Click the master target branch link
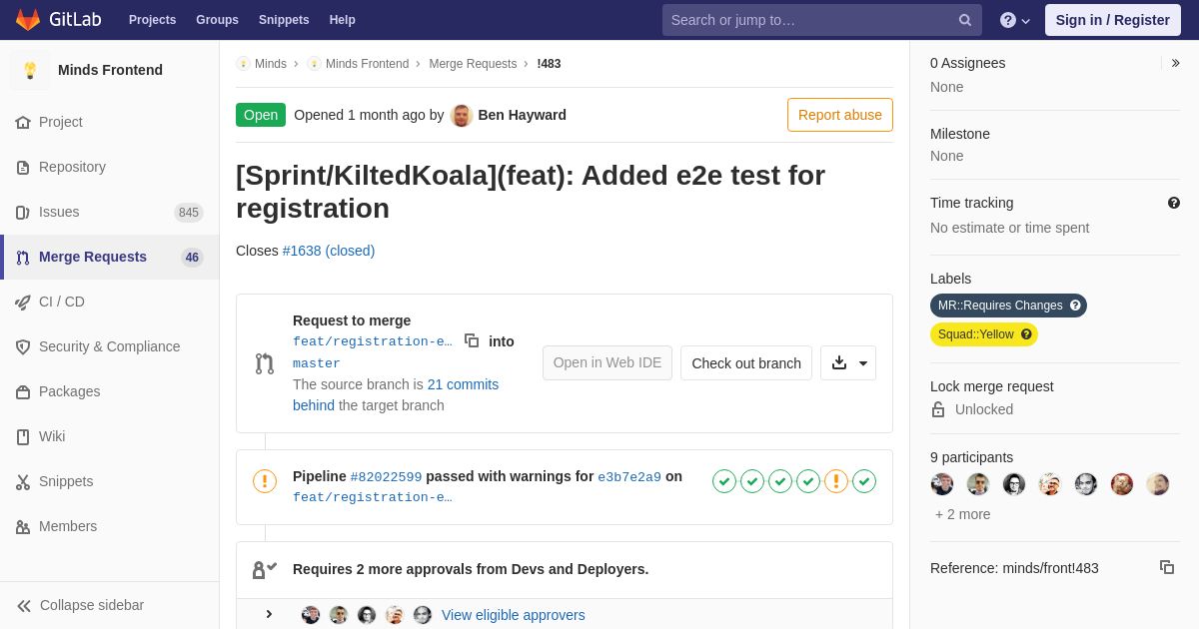The image size is (1199, 629). [x=317, y=363]
